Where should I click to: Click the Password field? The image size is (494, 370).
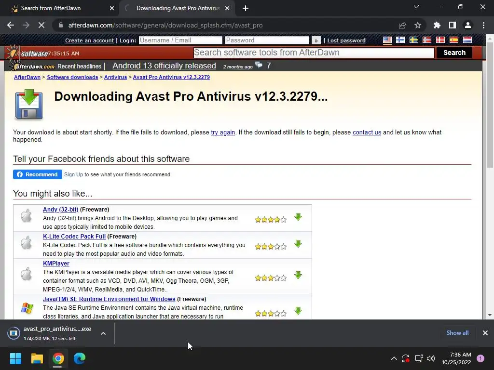267,40
